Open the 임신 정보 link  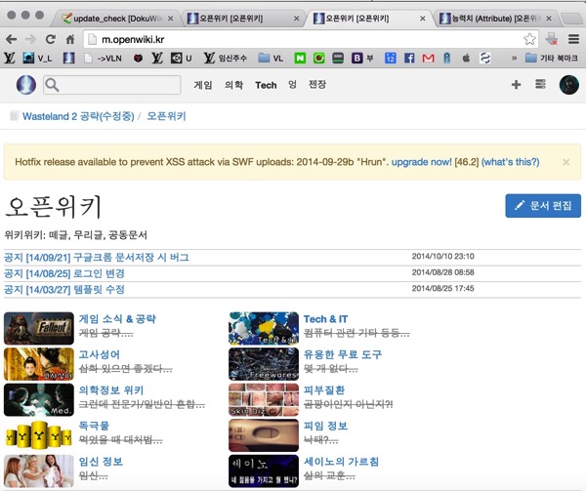pos(101,462)
